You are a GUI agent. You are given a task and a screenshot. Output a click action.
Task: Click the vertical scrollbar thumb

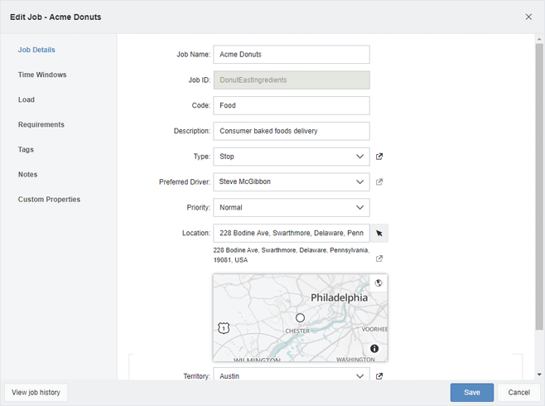539,186
